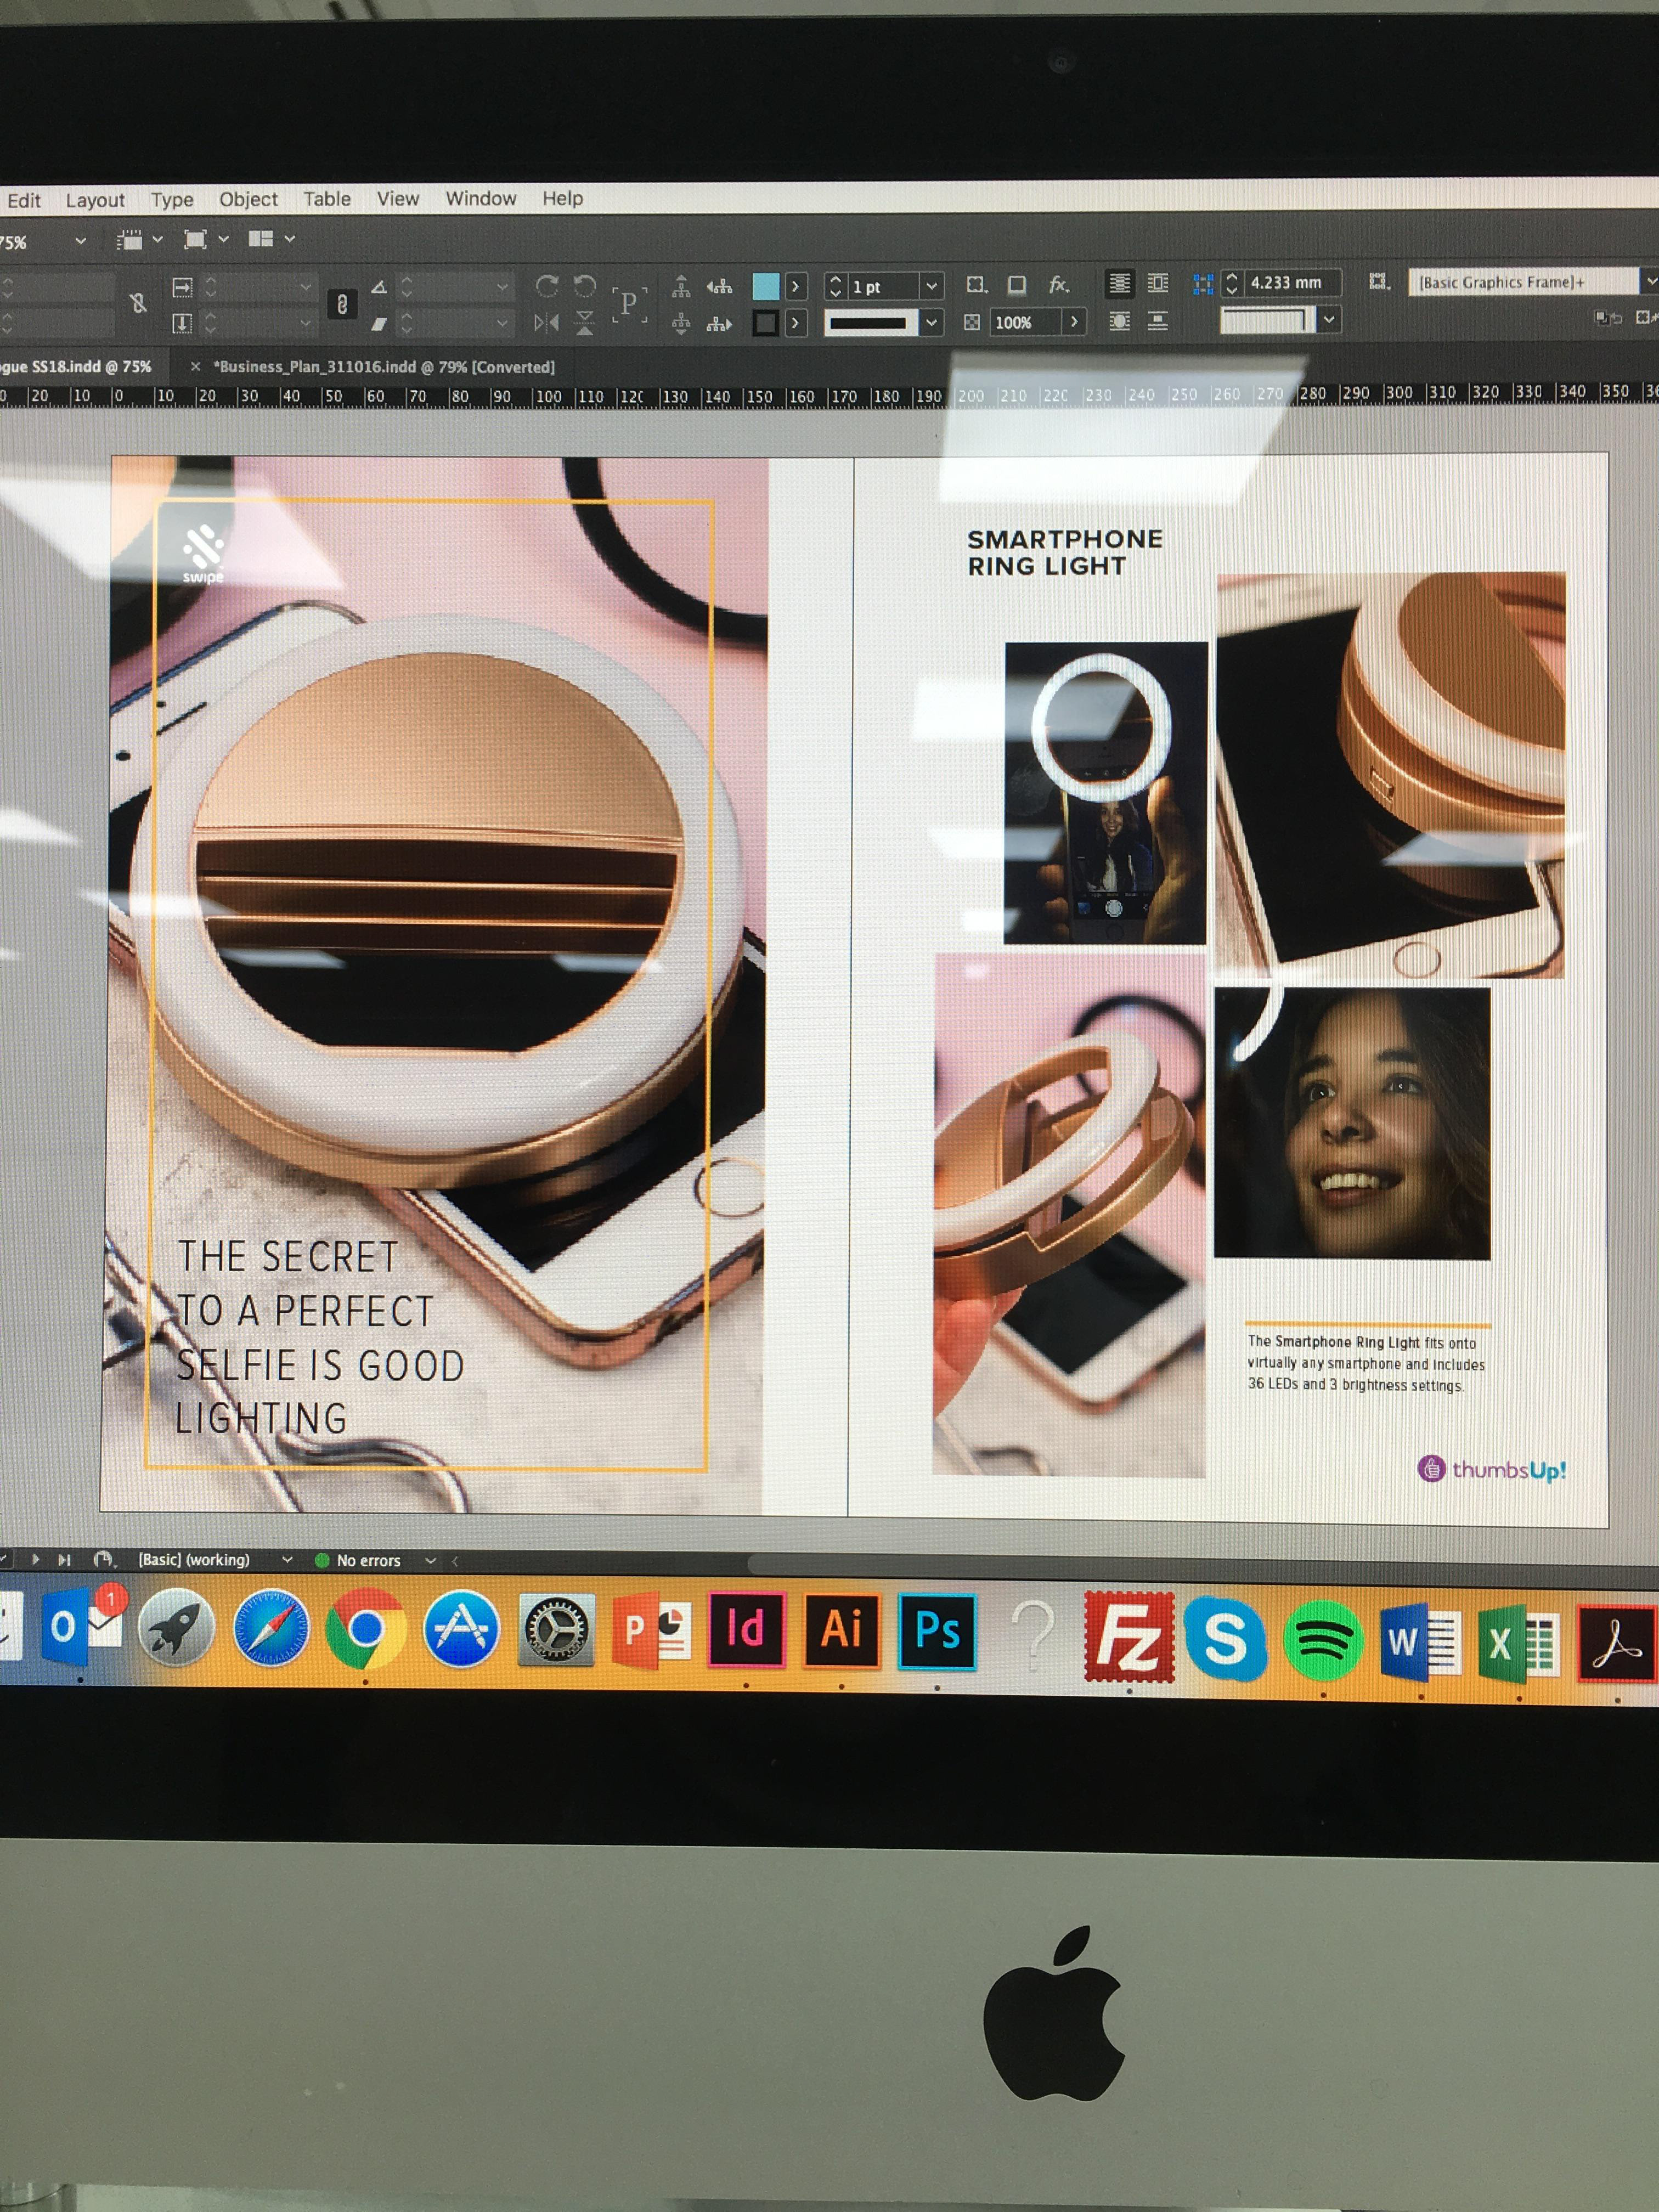The height and width of the screenshot is (2212, 1659).
Task: Click the No Text Wrap icon
Action: point(1120,284)
